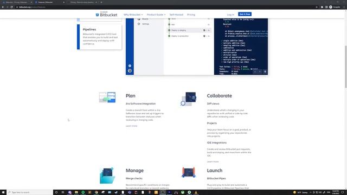Click the Launch section rocket icon
Viewport: 347px width, 195px height.
point(189,172)
